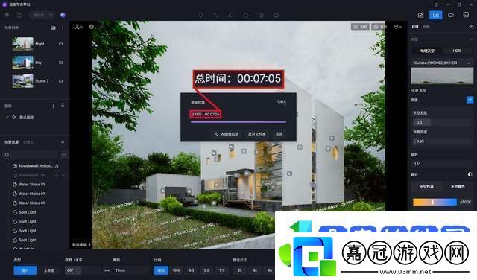Click the scene list view icon

pyautogui.click(x=53, y=28)
